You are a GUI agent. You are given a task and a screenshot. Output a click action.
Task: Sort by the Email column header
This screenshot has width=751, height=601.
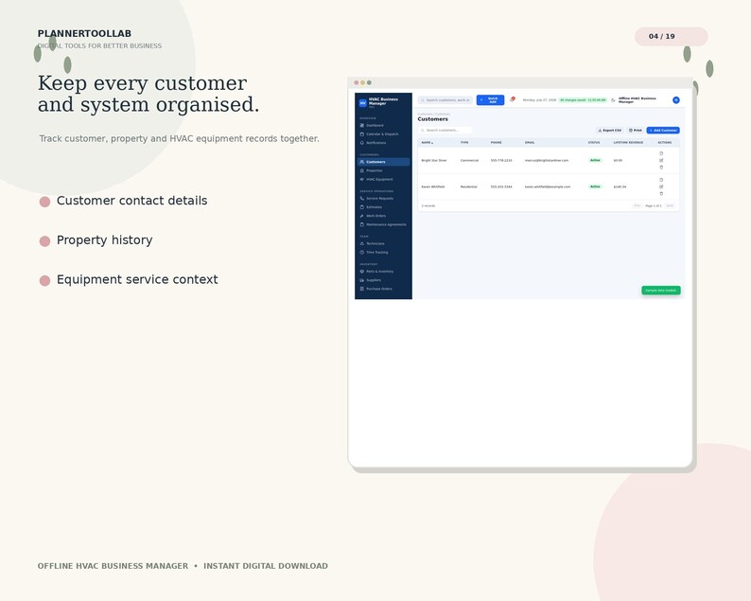[530, 142]
